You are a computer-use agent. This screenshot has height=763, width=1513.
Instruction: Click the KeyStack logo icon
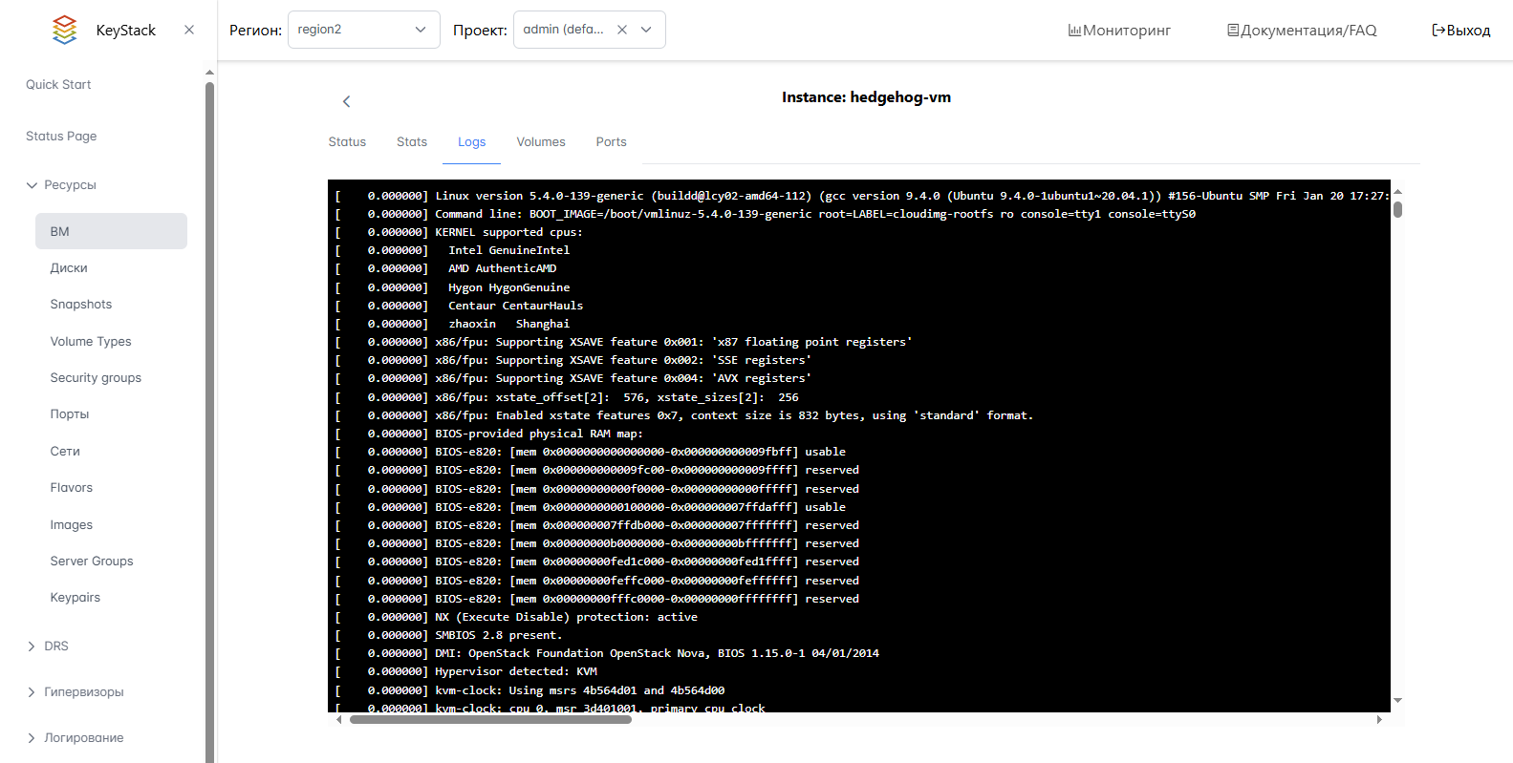(64, 30)
